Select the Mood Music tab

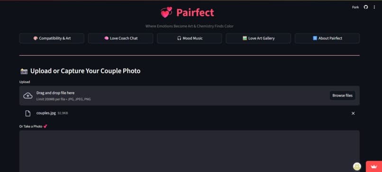coord(190,38)
